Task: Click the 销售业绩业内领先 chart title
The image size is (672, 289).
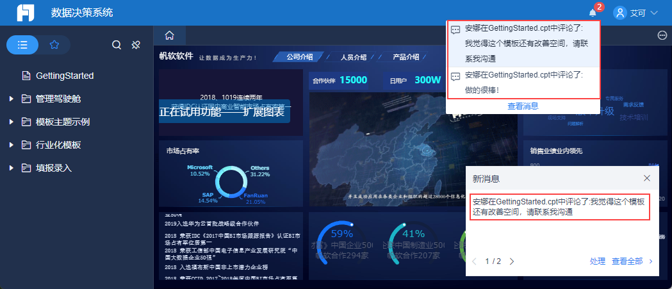Action: (556, 151)
